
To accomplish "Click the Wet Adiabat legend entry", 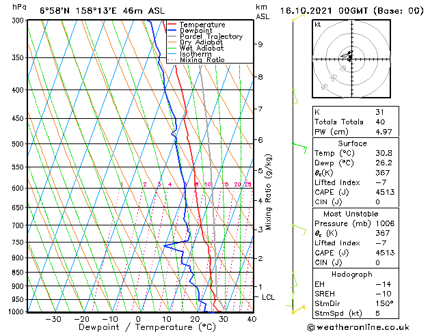I will 196,49.
